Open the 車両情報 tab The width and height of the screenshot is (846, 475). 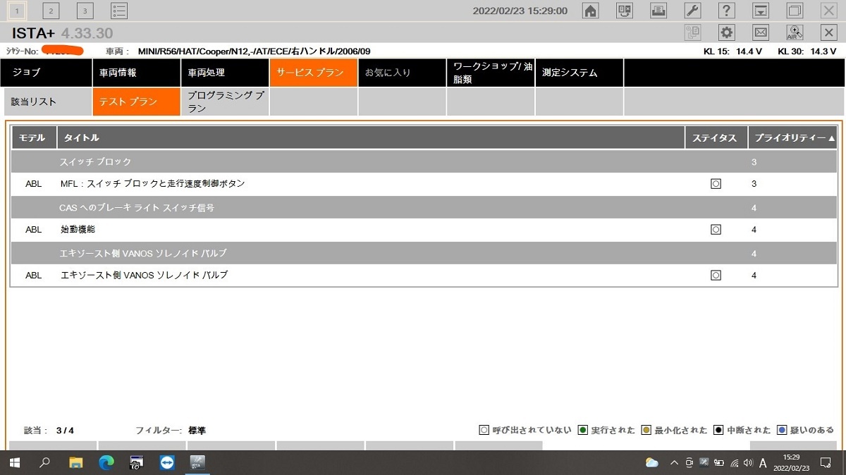tap(135, 73)
